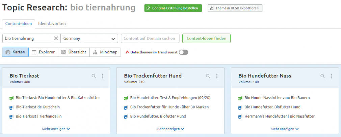Open headline Bio Hunde Nassfutter vom Bio Bauern
This screenshot has width=341, height=137.
coord(277,98)
